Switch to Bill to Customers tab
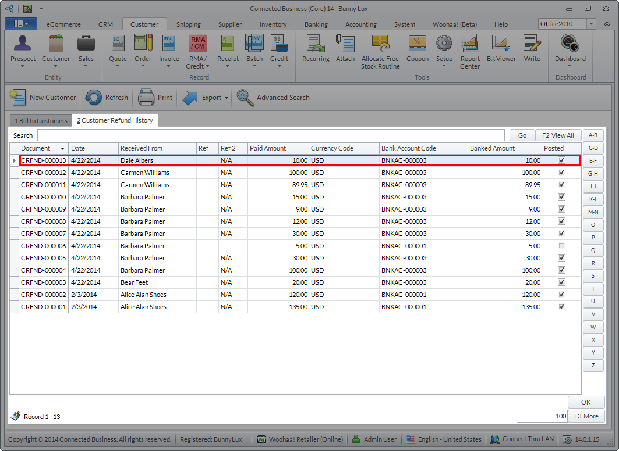Viewport: 619px width, 451px height. coord(41,121)
